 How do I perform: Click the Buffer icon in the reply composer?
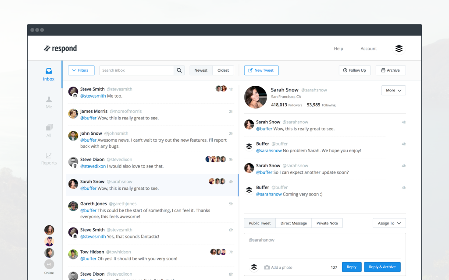pyautogui.click(x=254, y=267)
